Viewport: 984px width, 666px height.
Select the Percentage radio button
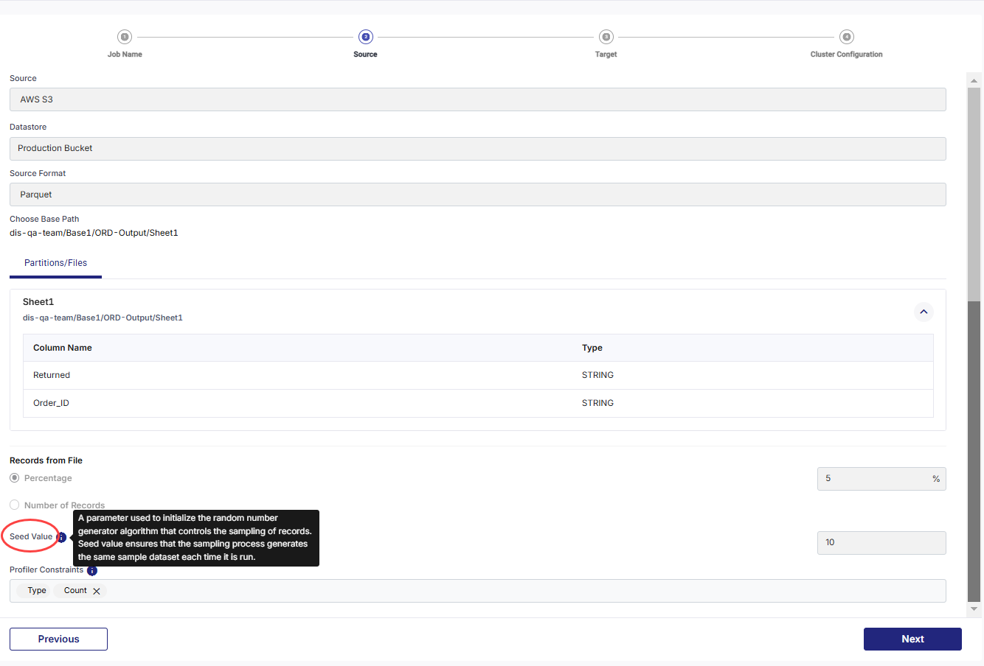click(x=15, y=478)
